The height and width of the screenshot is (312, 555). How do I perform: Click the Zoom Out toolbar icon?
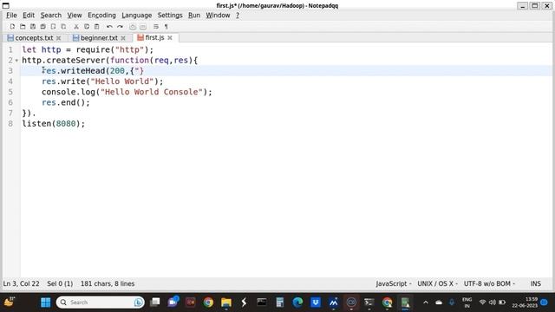pos(142,27)
